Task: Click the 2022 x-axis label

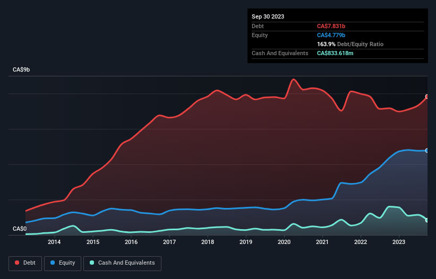Action: click(361, 242)
